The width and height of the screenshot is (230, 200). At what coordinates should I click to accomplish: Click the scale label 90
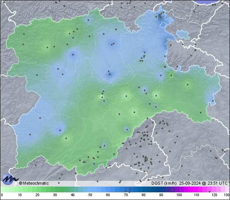pos(161,195)
